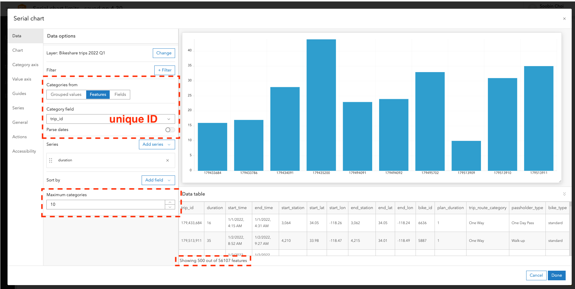The image size is (575, 289).
Task: Click Change to pick a different layer
Action: [164, 53]
